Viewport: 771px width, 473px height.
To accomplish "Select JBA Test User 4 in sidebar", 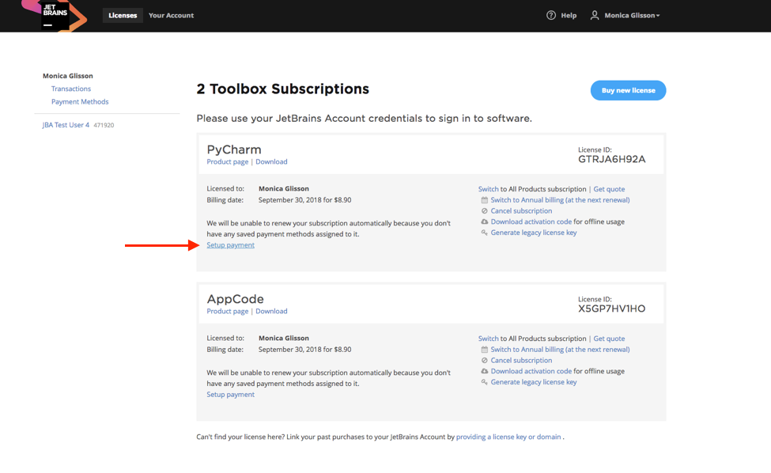I will point(66,125).
